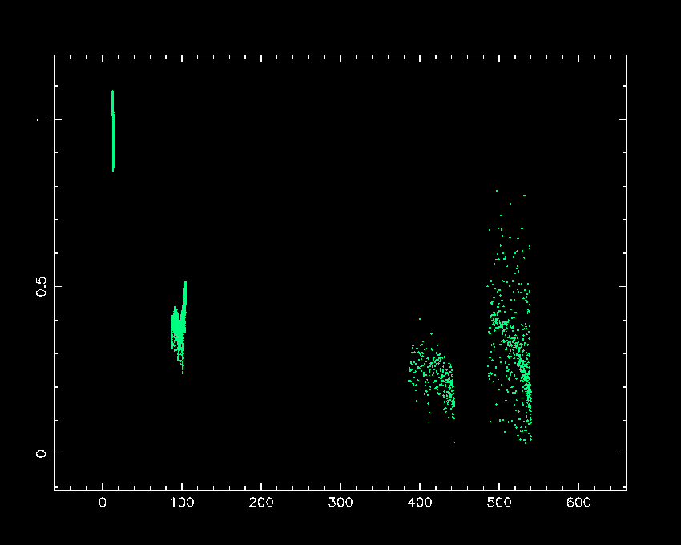Click the y-axis label 0.5
Image resolution: width=681 pixels, height=545 pixels.
(41, 286)
